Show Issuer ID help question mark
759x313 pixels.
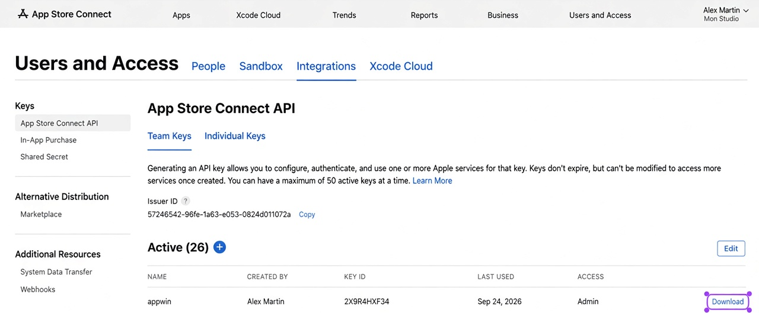(186, 201)
